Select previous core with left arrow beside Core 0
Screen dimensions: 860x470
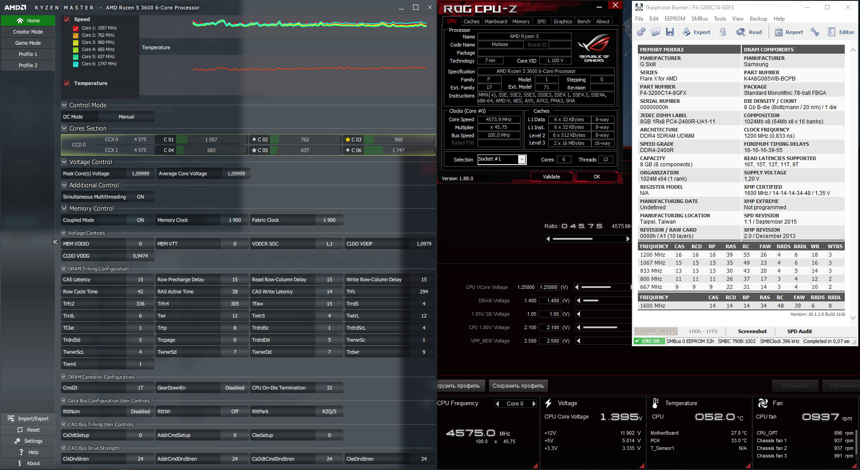(497, 404)
